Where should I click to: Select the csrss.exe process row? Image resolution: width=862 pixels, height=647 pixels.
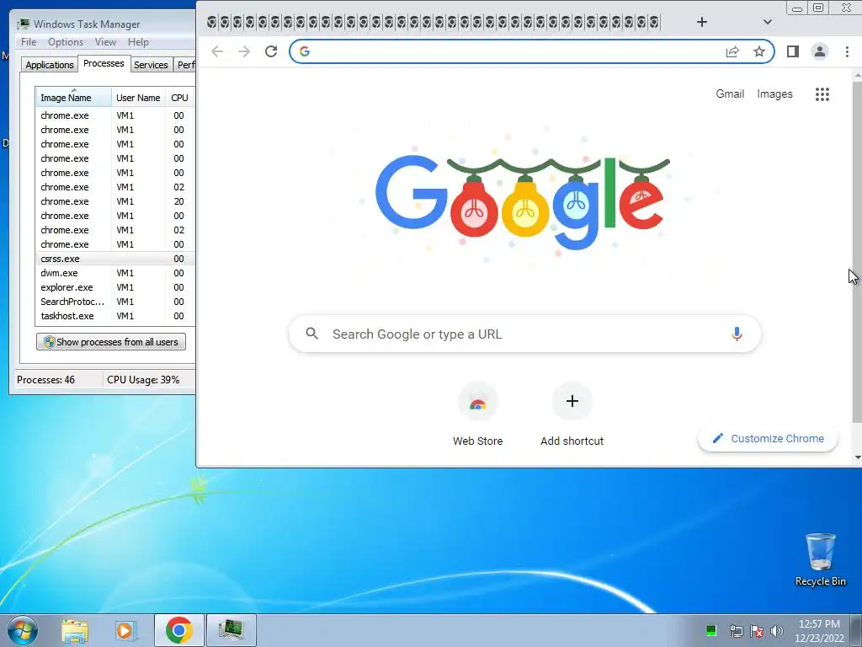click(x=115, y=259)
